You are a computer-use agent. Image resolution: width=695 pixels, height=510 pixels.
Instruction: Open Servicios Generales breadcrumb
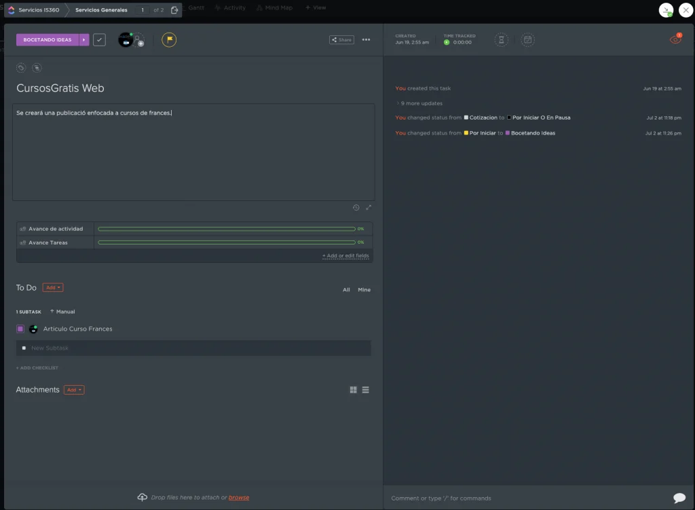102,10
